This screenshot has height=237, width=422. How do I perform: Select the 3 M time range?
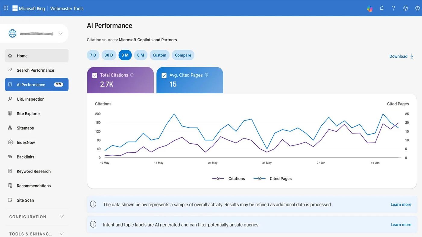coord(125,55)
